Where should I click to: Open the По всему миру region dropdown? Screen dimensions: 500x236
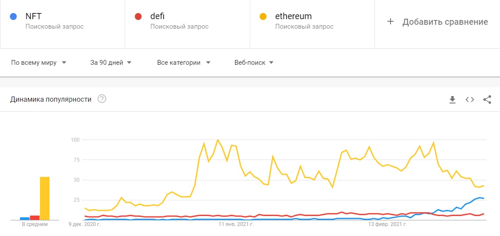[39, 63]
